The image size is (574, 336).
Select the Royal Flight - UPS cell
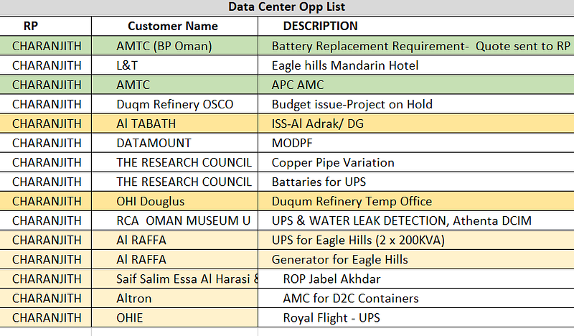pyautogui.click(x=331, y=317)
